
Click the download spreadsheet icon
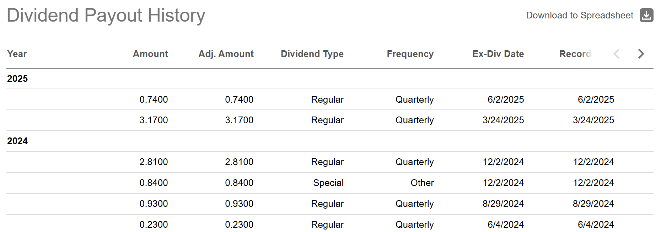tap(646, 15)
